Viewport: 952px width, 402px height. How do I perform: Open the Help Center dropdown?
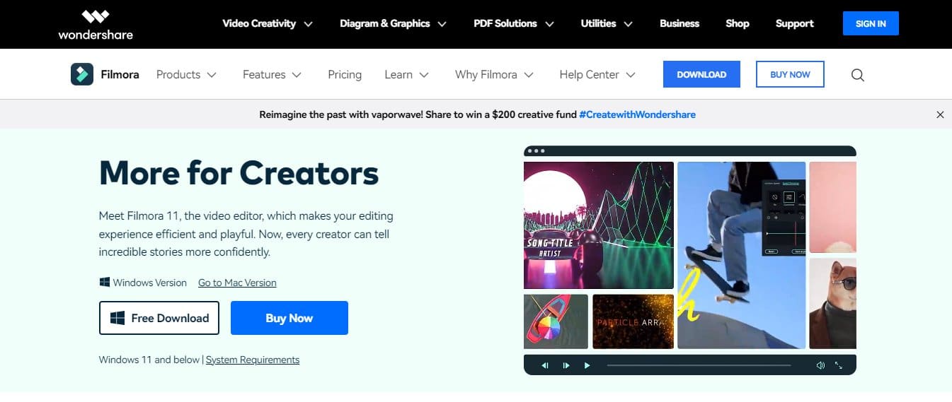pos(597,74)
